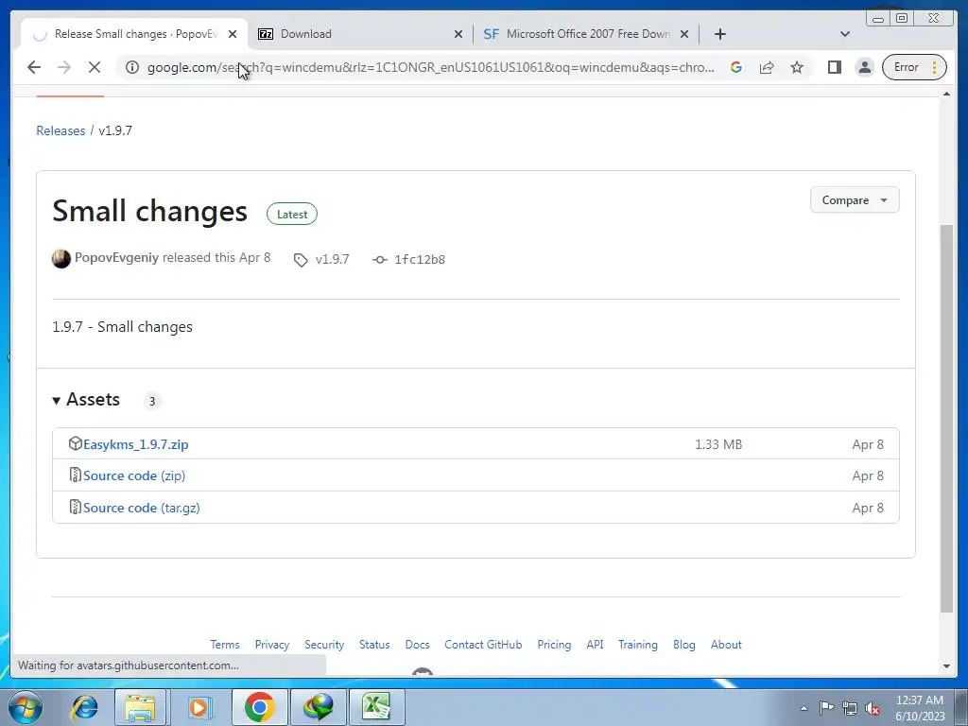The image size is (968, 726).
Task: Click the zip file icon beside Source code (zip)
Action: point(76,475)
